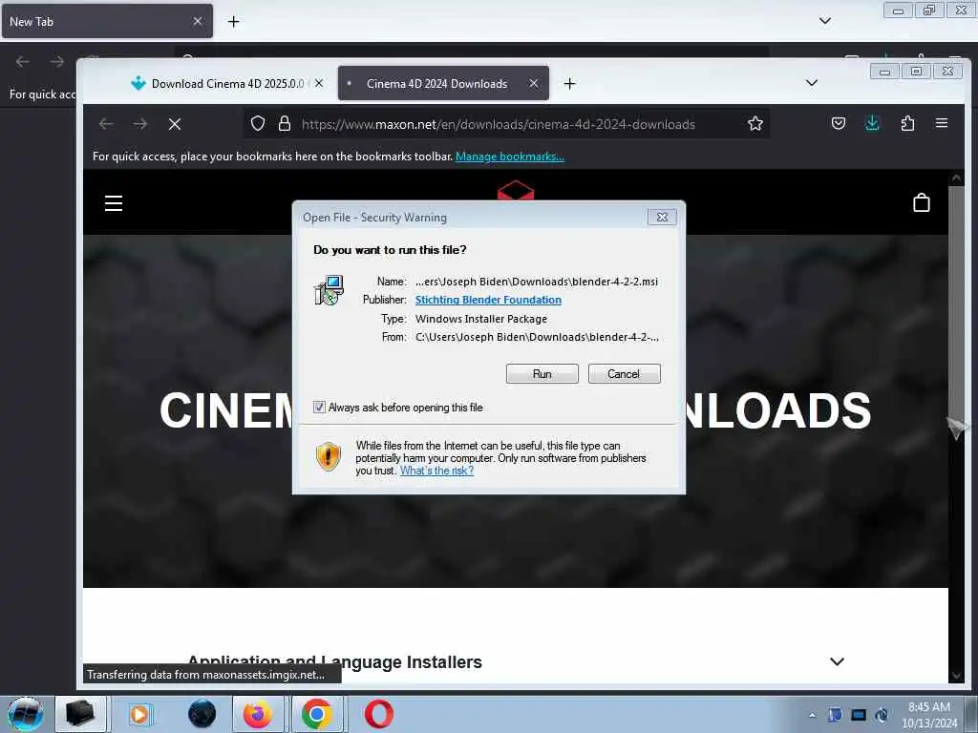List all tabs in back browser window
This screenshot has height=733, width=978.
pyautogui.click(x=824, y=21)
